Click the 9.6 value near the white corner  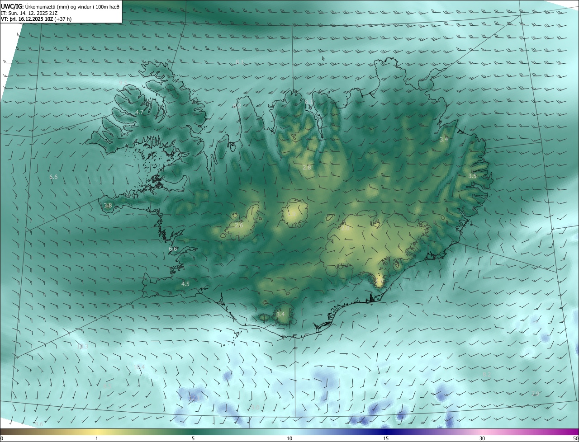(x=39, y=424)
